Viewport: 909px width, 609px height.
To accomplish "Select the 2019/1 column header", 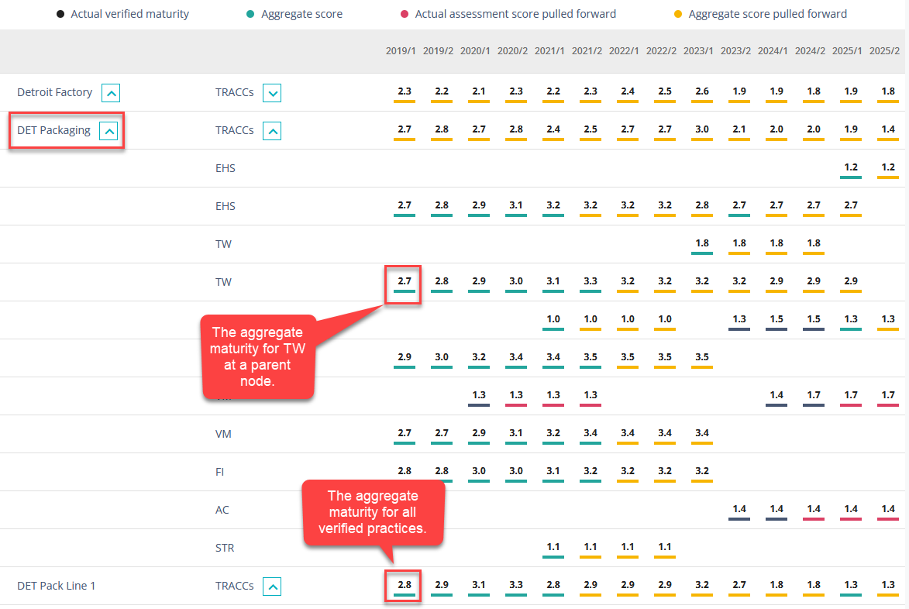I will (x=401, y=51).
